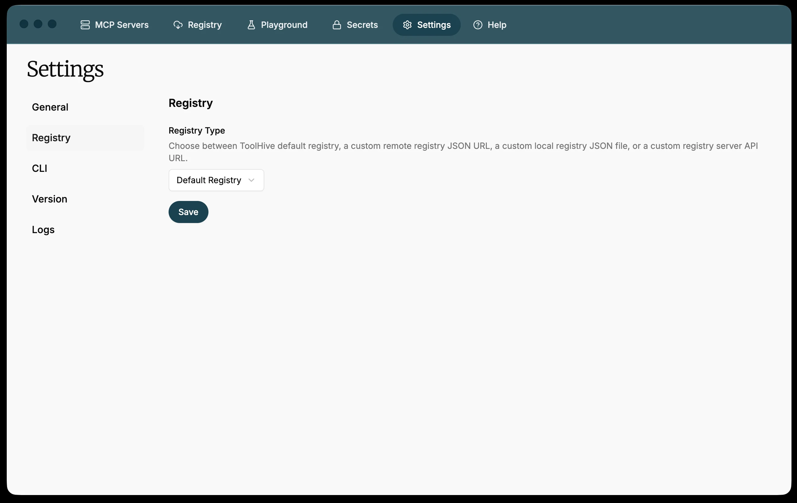The width and height of the screenshot is (797, 503).
Task: Click chevron arrow in Default Registry dropdown
Action: point(251,180)
